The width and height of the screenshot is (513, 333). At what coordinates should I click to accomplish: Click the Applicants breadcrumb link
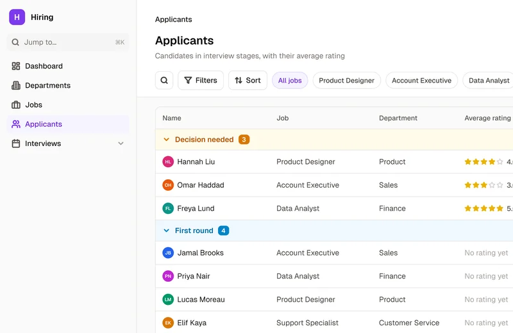(x=173, y=19)
